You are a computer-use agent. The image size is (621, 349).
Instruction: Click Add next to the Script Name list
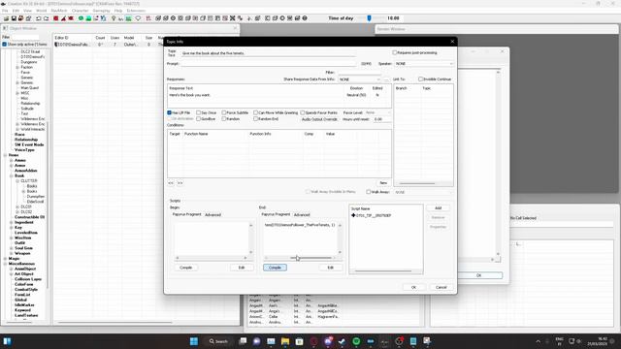click(438, 208)
